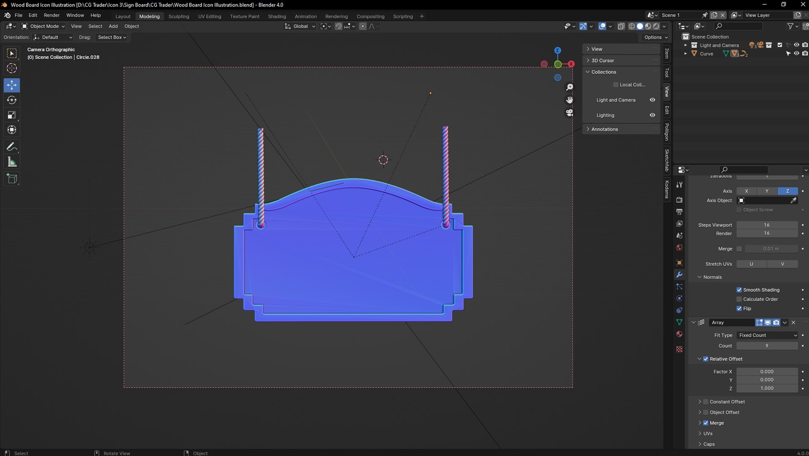The image size is (809, 456).
Task: Click the Array Count value field
Action: [767, 346]
